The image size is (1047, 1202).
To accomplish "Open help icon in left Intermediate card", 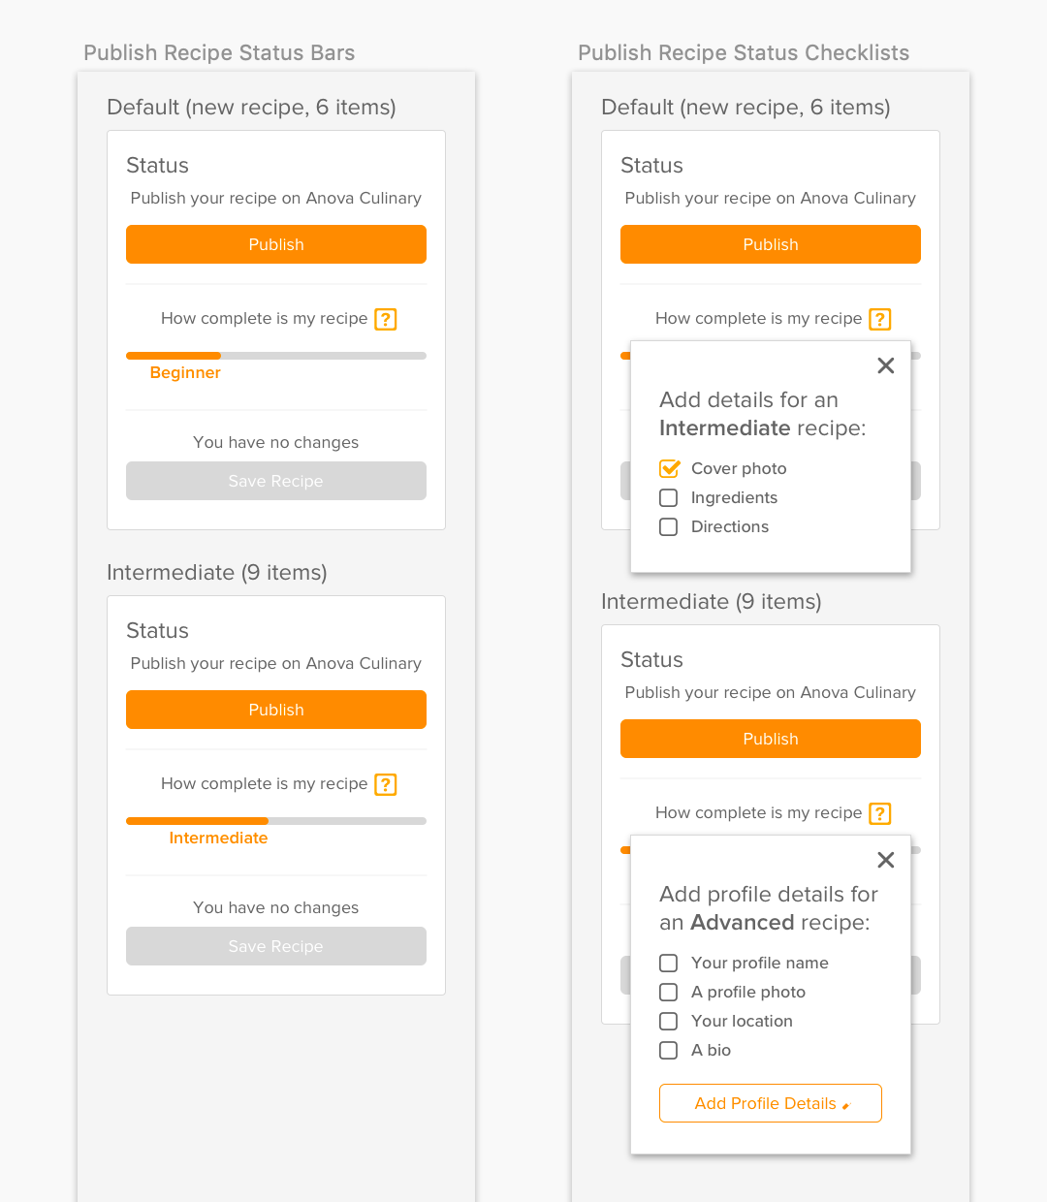I will click(386, 784).
